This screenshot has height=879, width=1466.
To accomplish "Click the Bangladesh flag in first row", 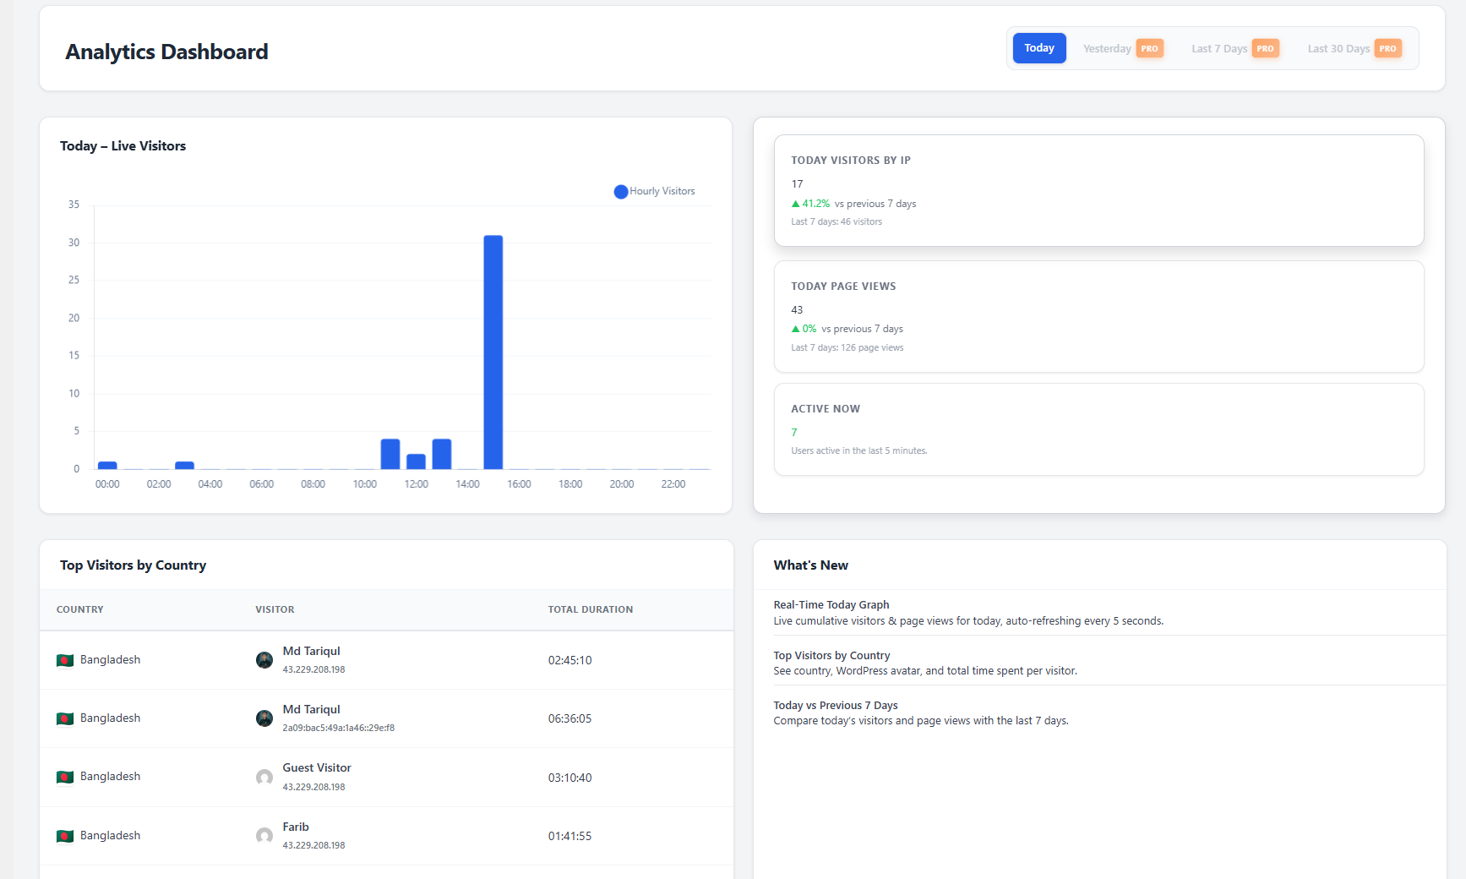I will point(65,660).
